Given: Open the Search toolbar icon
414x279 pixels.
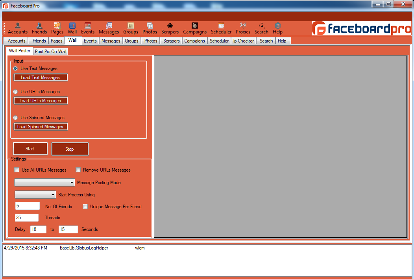Looking at the screenshot, I should pos(261,28).
